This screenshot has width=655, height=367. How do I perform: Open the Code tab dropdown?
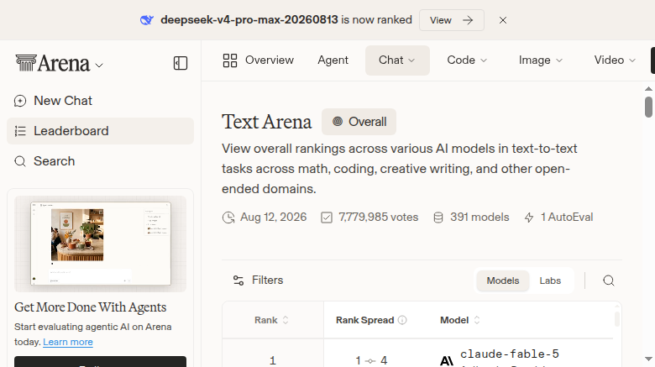[467, 60]
